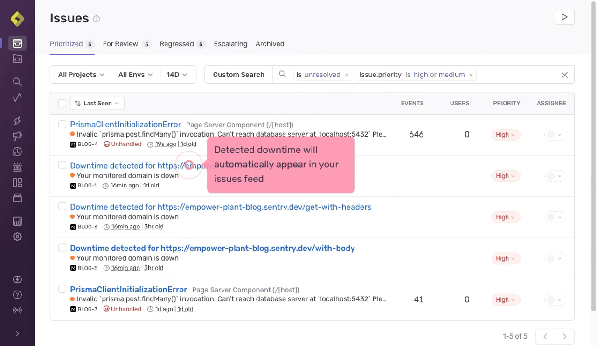This screenshot has height=346, width=597.
Task: Open the get-with-headers downtime issue
Action: click(x=221, y=207)
